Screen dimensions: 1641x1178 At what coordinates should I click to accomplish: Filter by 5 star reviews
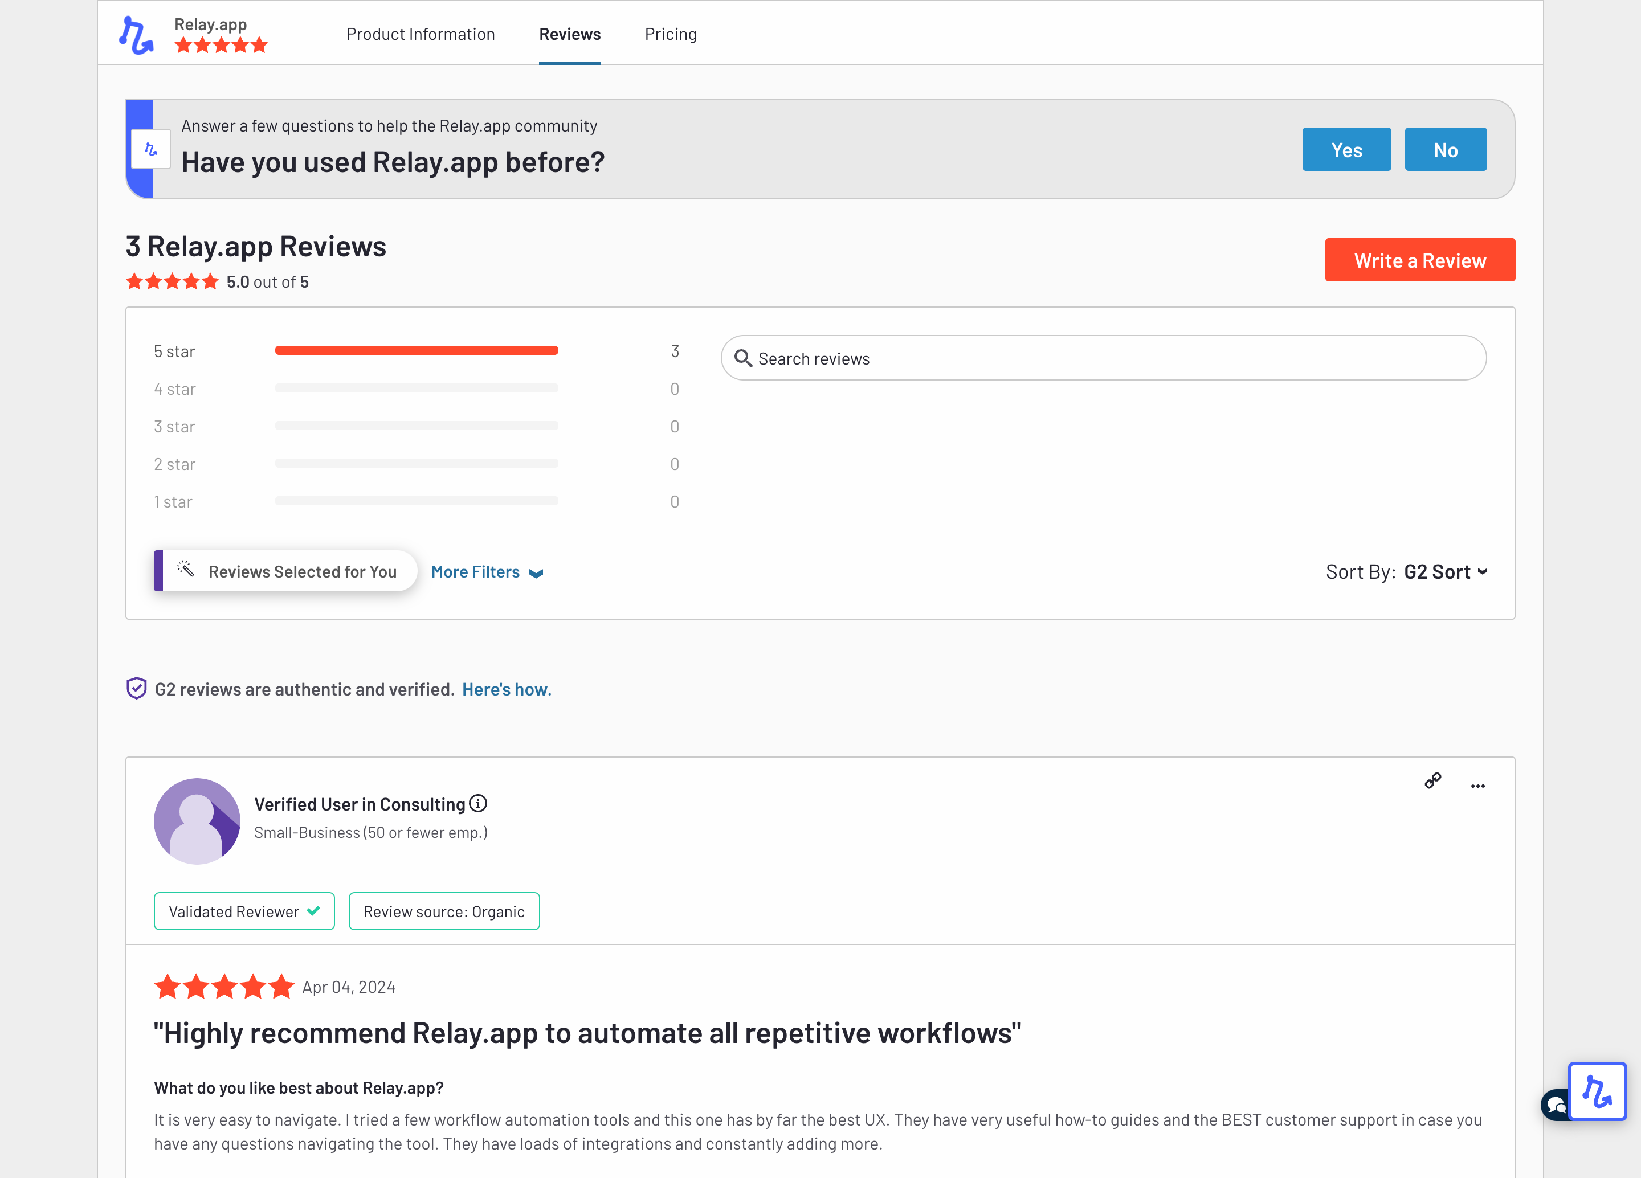(x=416, y=351)
